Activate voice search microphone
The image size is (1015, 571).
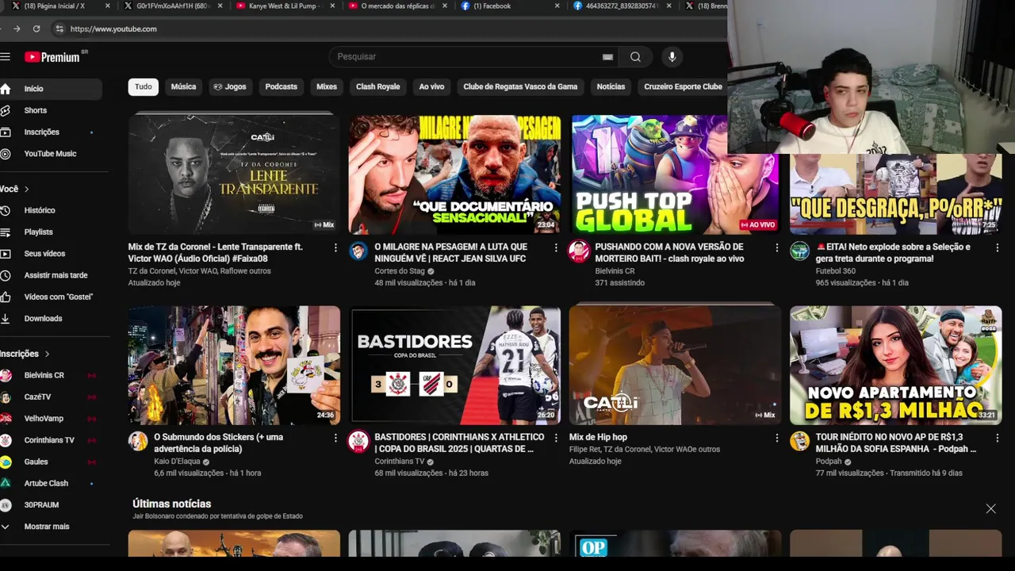point(672,56)
